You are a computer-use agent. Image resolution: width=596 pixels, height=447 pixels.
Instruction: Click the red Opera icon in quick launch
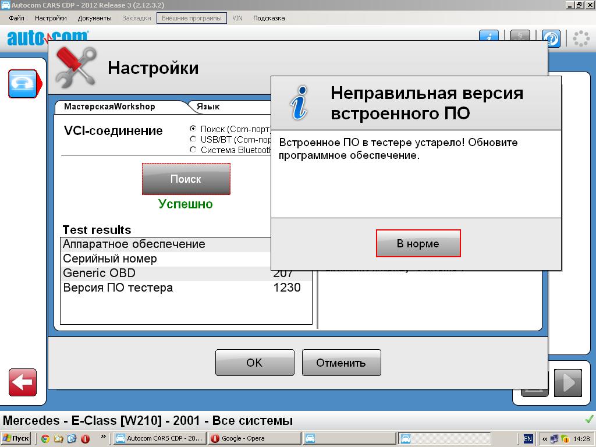pyautogui.click(x=85, y=439)
